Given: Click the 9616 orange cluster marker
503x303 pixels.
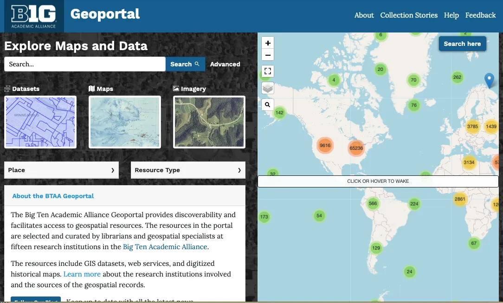Looking at the screenshot, I should (325, 146).
